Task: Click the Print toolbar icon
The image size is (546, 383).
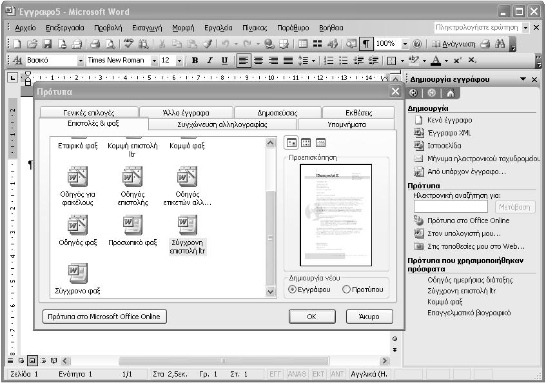Action: (x=95, y=44)
